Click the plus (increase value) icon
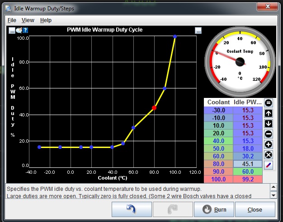This screenshot has height=222, width=283. (268, 144)
